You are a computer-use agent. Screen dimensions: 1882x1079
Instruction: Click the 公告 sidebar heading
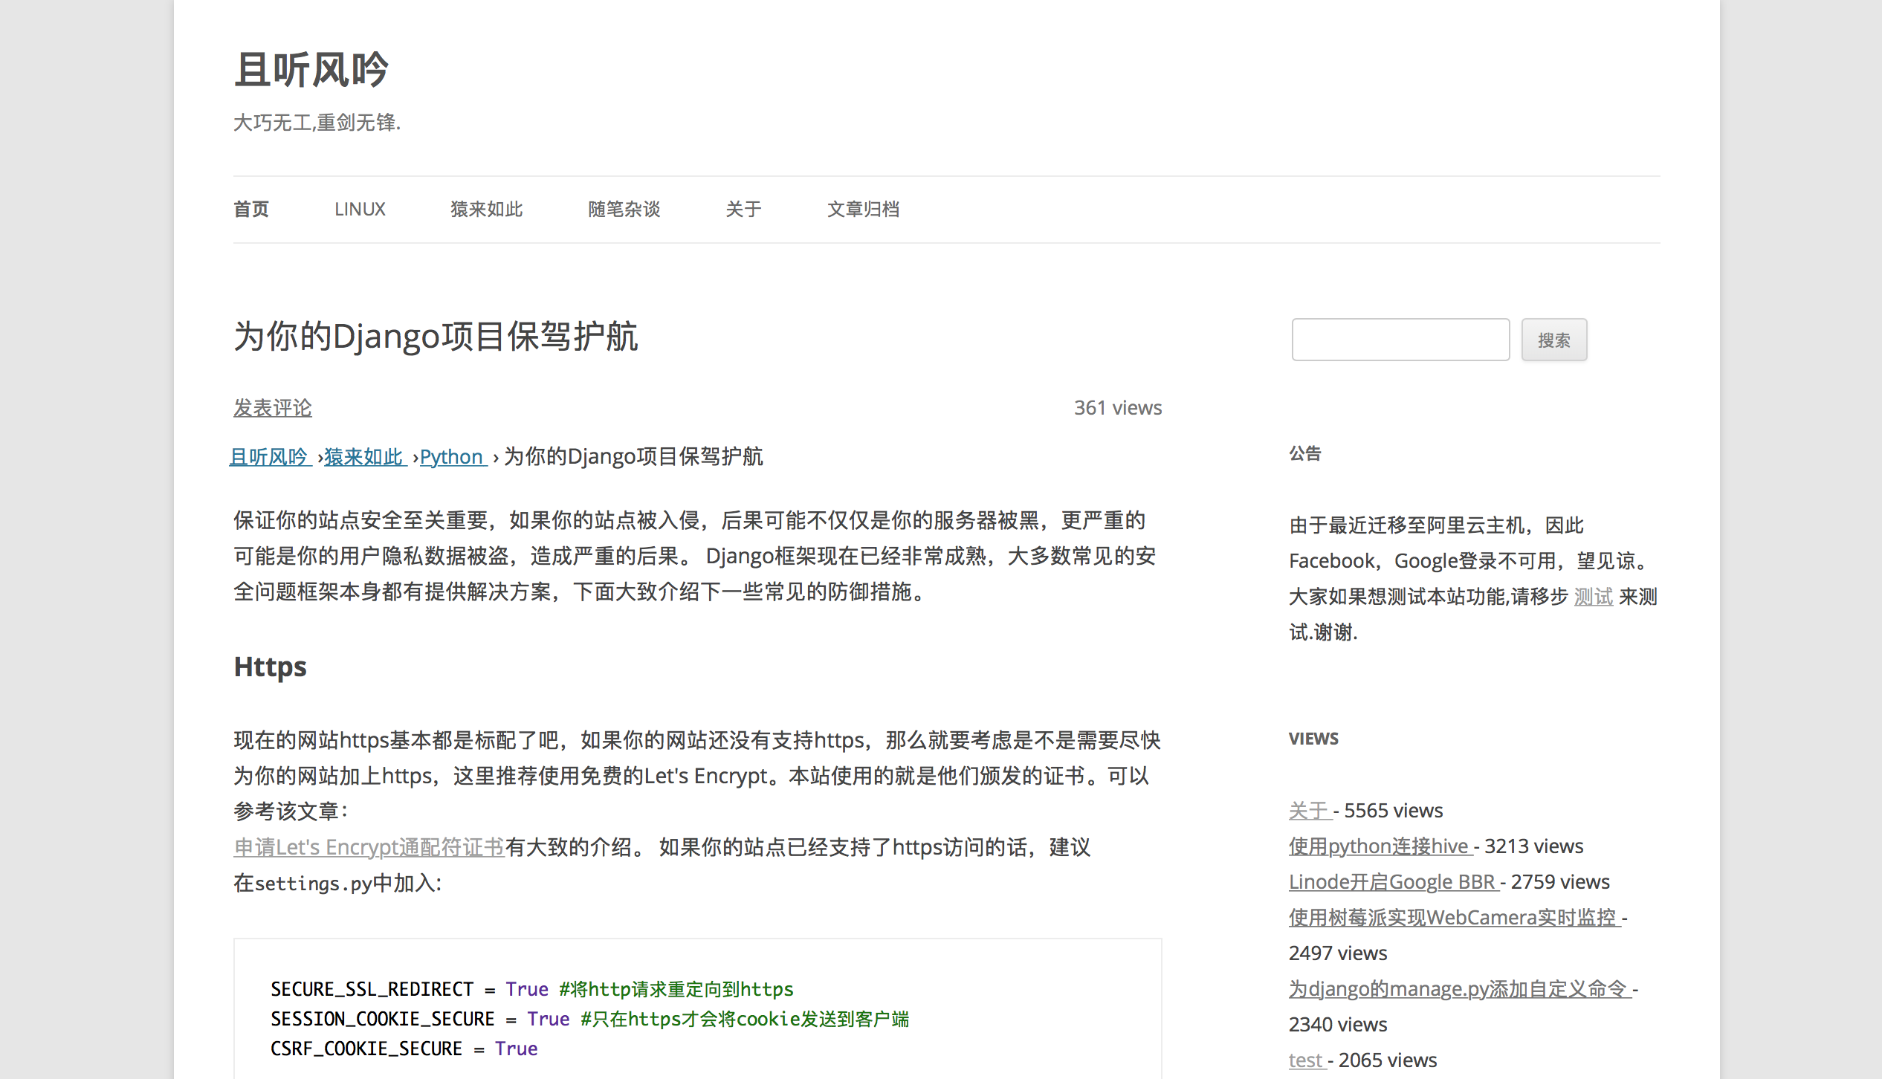coord(1305,453)
